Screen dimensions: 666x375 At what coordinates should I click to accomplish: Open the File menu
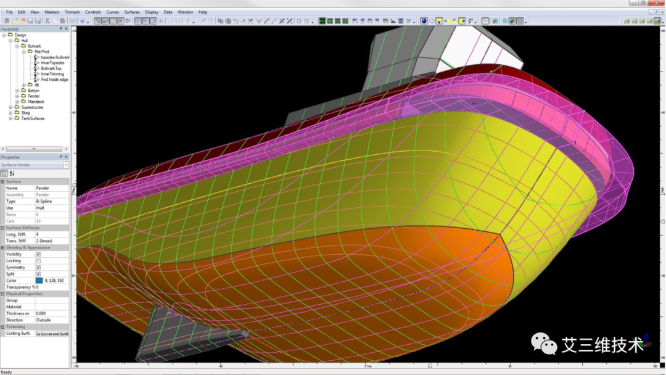(9, 12)
